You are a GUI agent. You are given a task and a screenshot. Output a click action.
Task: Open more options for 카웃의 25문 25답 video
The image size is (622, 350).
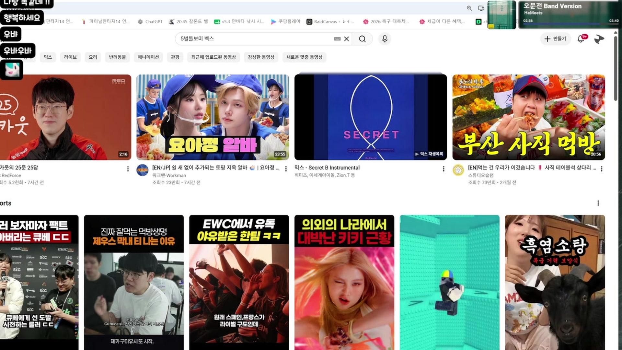click(128, 169)
